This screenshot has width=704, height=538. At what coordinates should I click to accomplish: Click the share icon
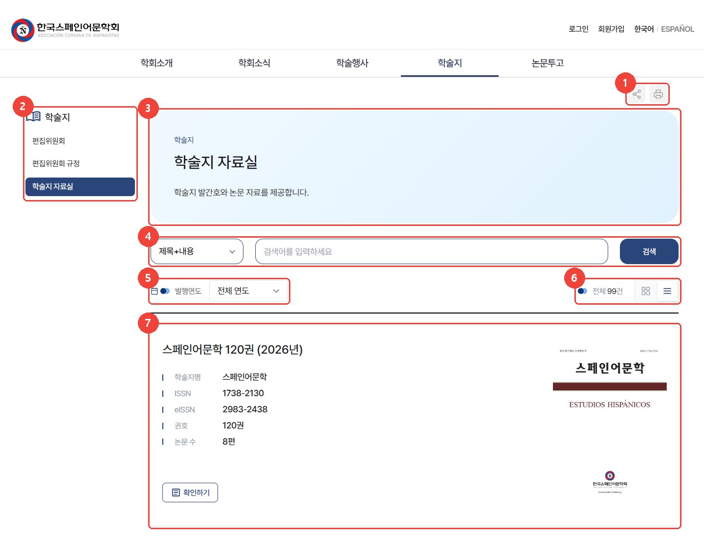(637, 94)
